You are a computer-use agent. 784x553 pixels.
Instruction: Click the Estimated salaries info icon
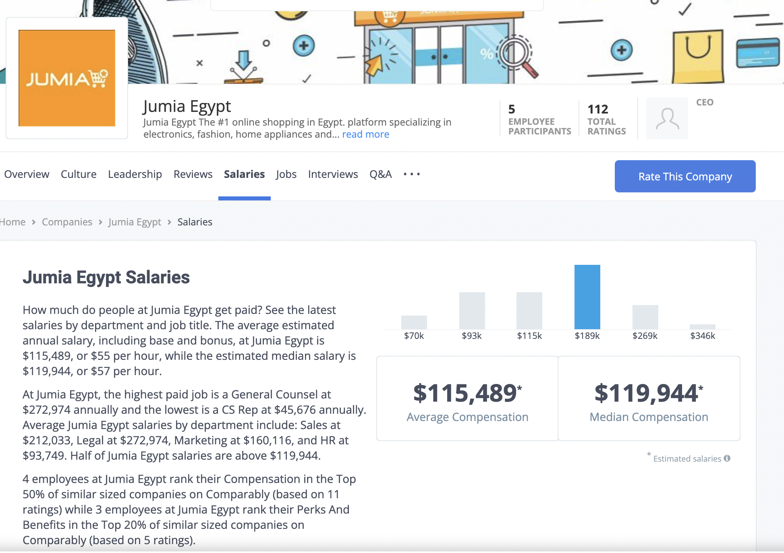(x=727, y=458)
